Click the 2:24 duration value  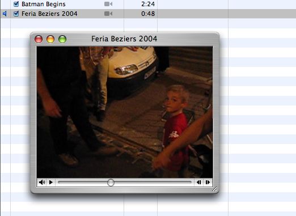click(x=148, y=4)
